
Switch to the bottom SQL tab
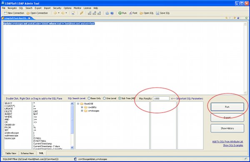tap(41, 153)
